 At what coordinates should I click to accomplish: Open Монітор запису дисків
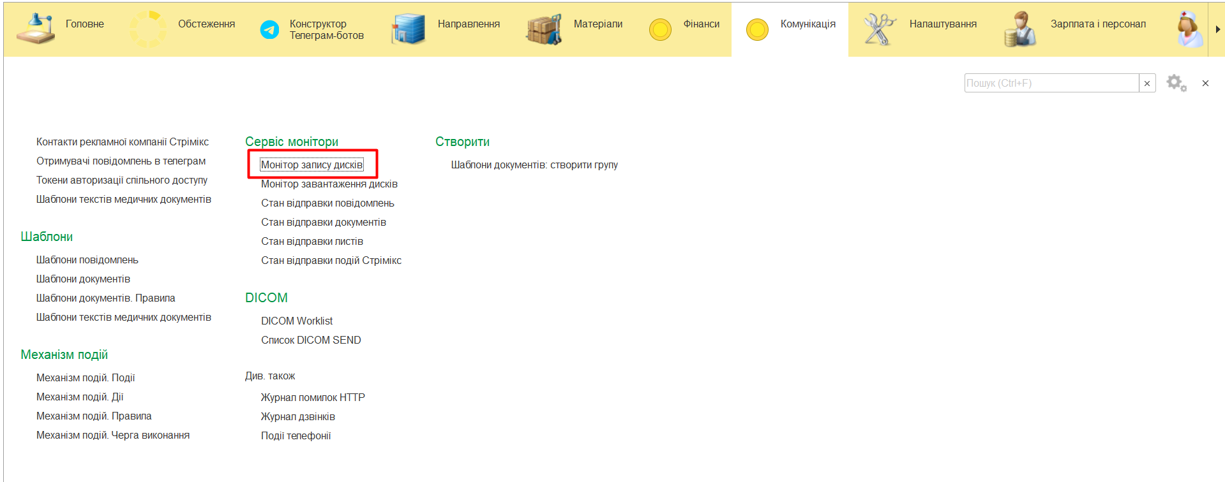(312, 165)
